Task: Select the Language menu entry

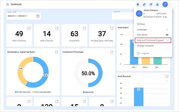Action: [x=153, y=29]
